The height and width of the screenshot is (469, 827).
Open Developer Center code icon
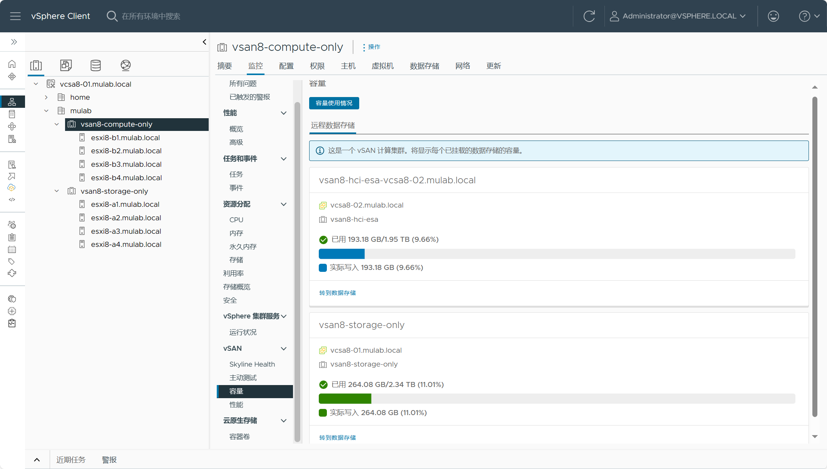click(12, 199)
